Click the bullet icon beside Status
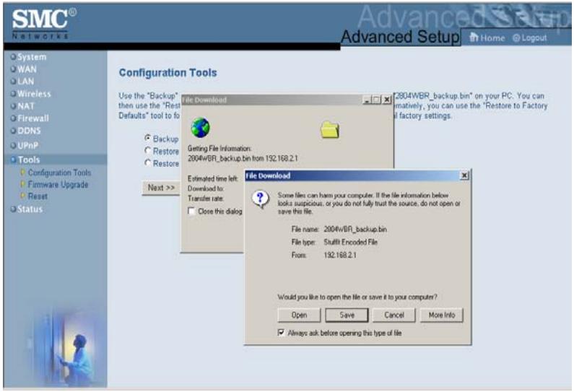The image size is (574, 392). pos(13,209)
